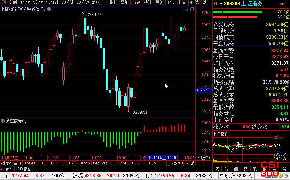Show more indicators with the arrow after RSI

pos(168,163)
